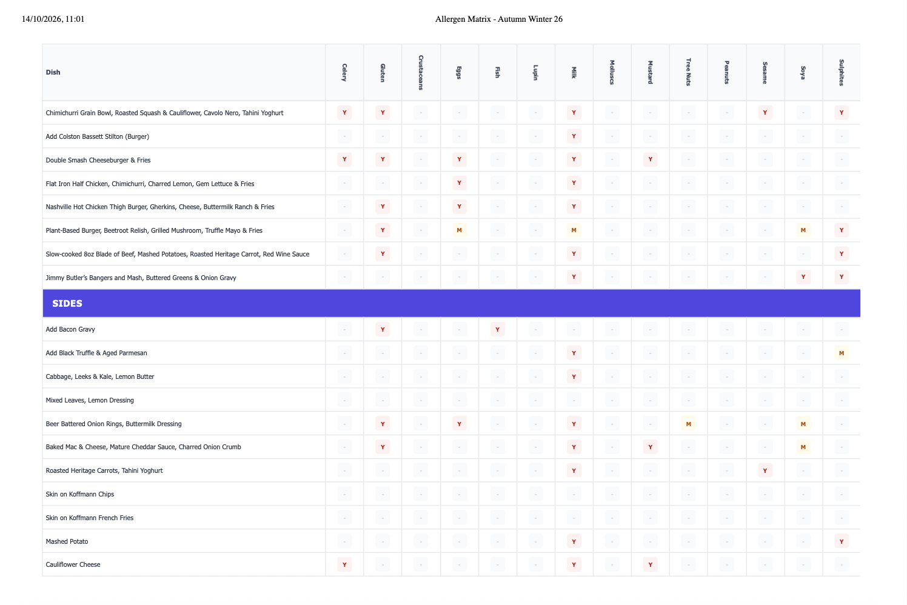
Task: Click the "Lupin" column header
Action: [x=535, y=72]
